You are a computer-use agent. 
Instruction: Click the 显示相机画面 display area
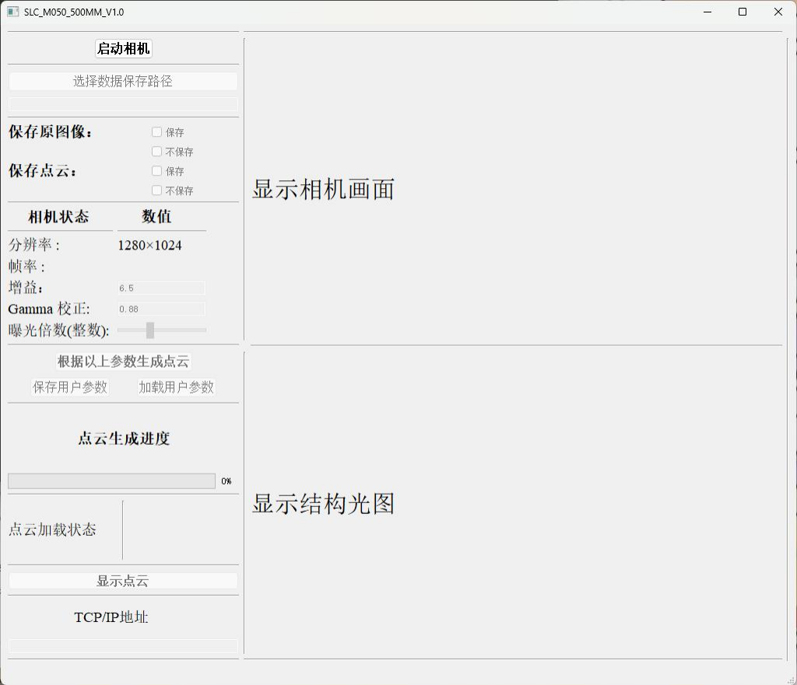[x=514, y=189]
